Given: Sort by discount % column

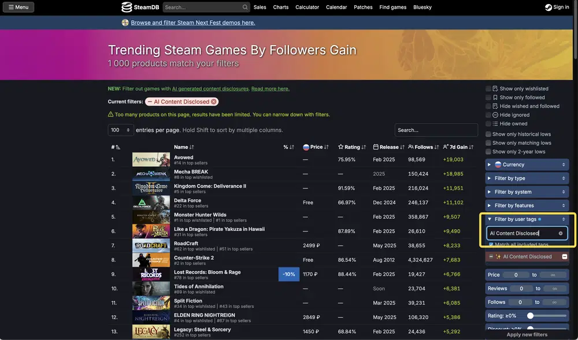Looking at the screenshot, I should click(x=288, y=147).
